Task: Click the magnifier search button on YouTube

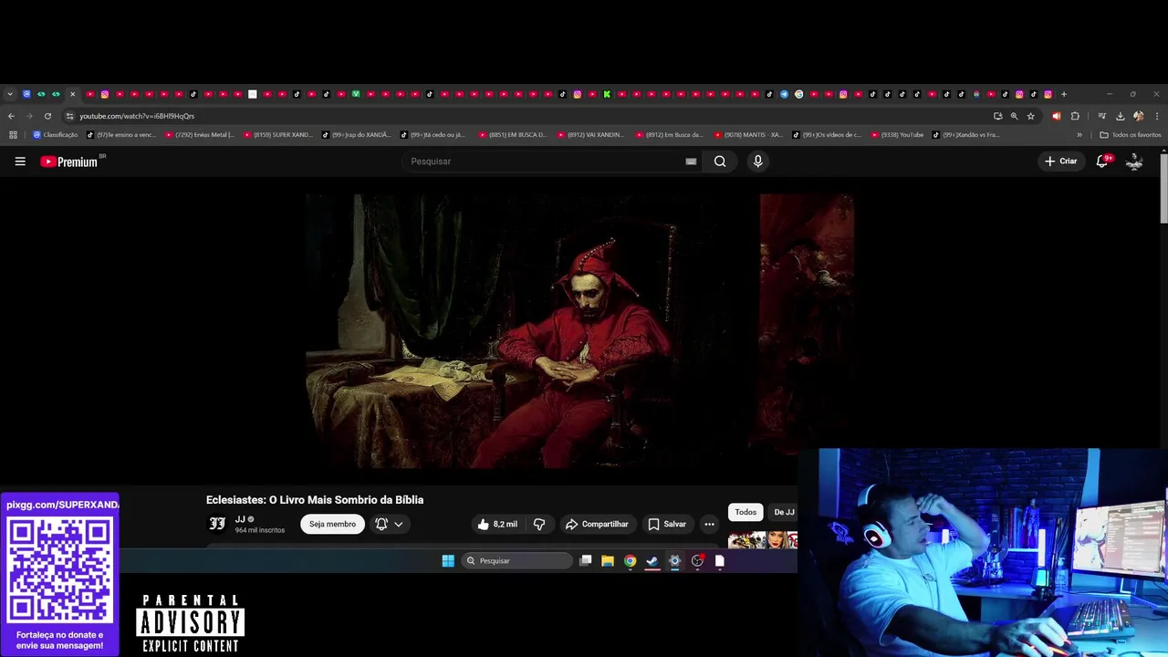Action: [720, 162]
